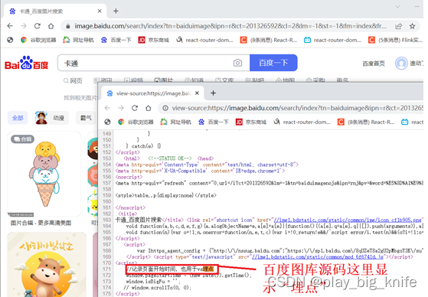The image size is (428, 297).
Task: Select the 霸气 filter tag
Action: pos(86,118)
